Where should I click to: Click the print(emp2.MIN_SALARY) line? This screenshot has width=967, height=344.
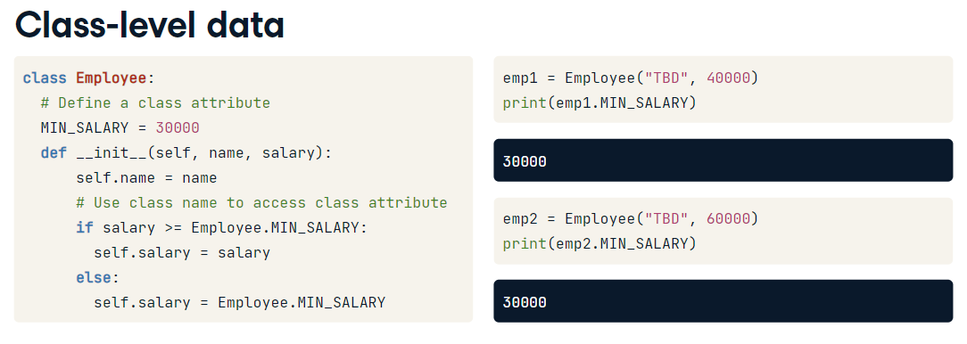(599, 244)
